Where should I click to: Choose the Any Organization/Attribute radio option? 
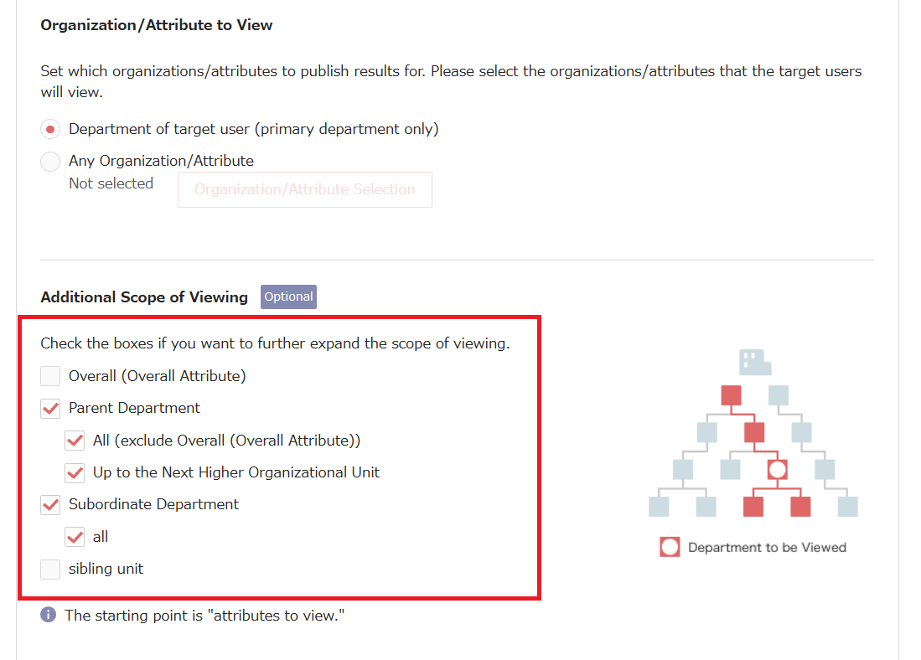click(51, 161)
